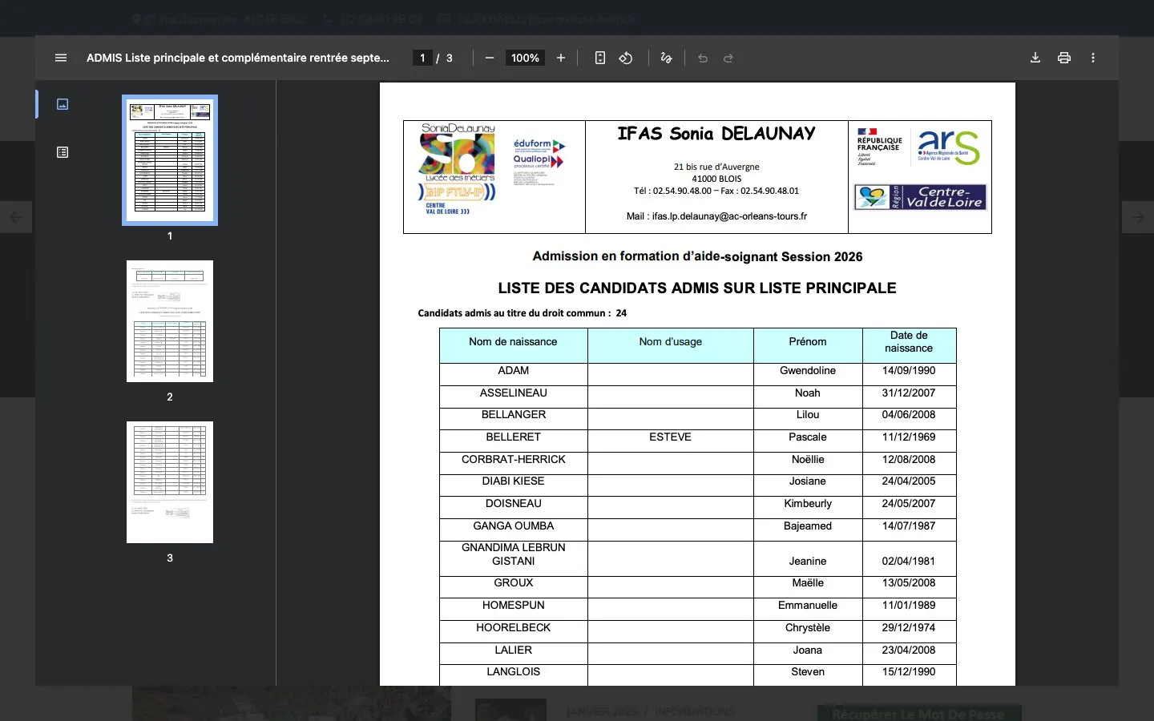Viewport: 1154px width, 721px height.
Task: Click the 'LISTE DES CANDIDATS ADMIS' heading
Action: coord(697,288)
